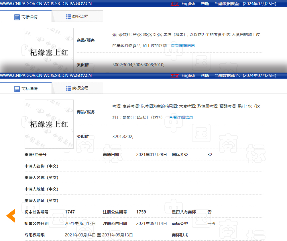
Task: Click preliminary announcement issue number 1747
Action: tap(70, 212)
